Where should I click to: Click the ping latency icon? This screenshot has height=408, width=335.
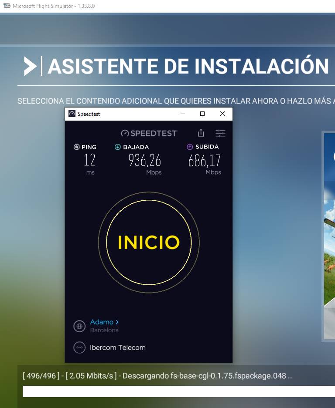(77, 147)
